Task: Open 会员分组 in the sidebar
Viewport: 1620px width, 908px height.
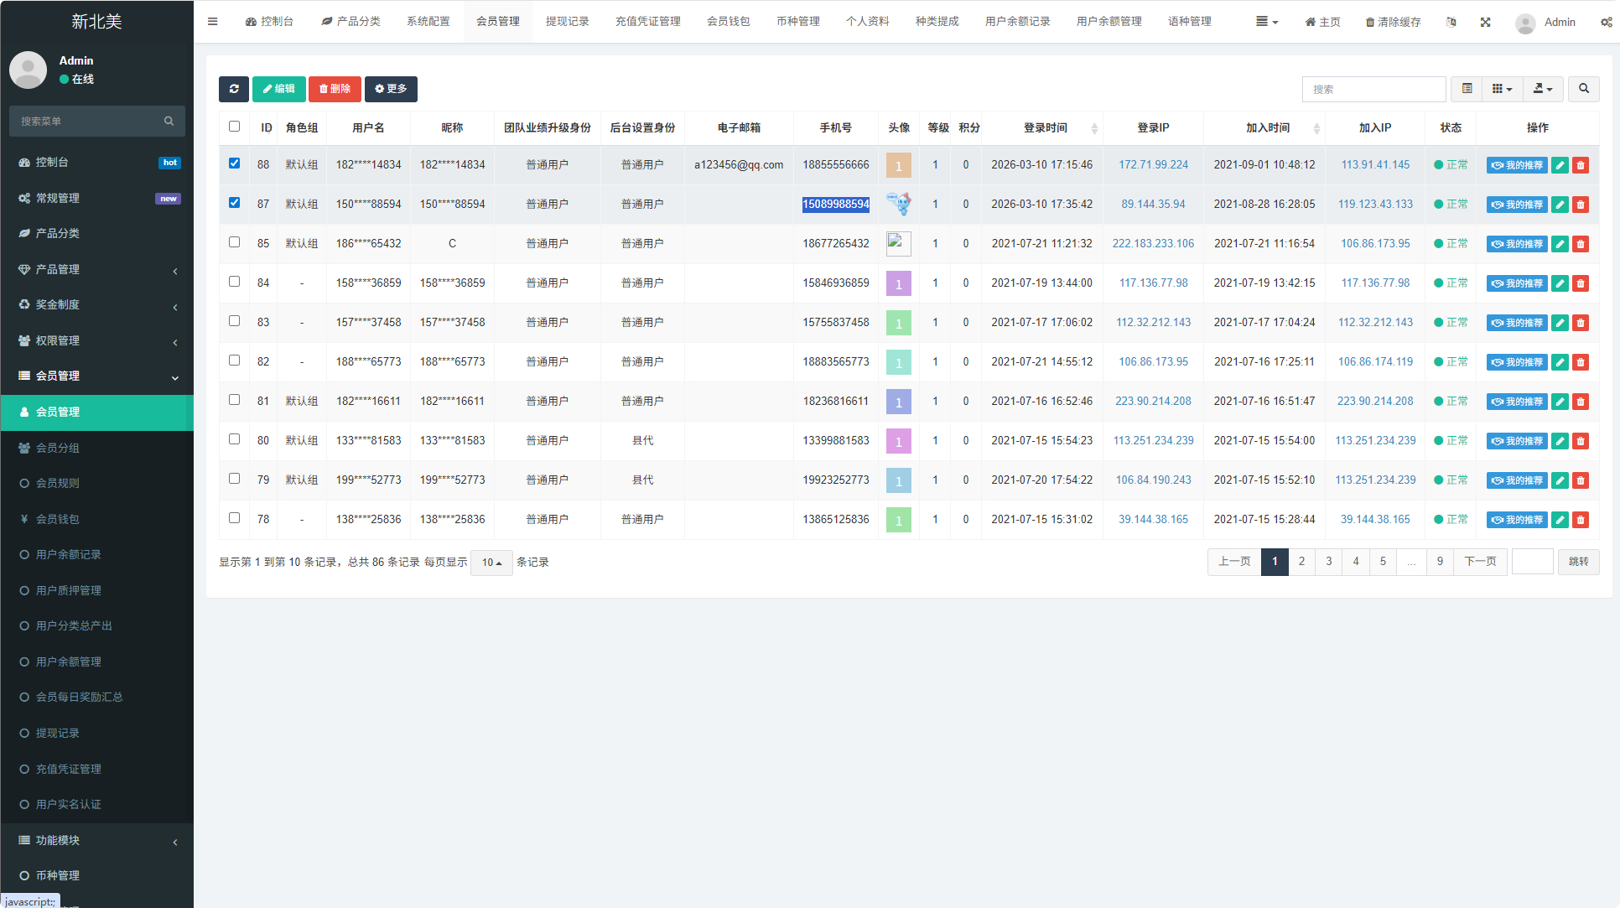Action: pos(57,448)
